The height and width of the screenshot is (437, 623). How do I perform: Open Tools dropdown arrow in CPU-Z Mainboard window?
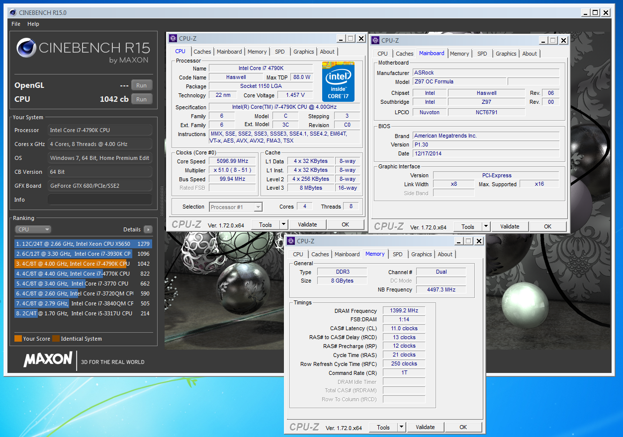pos(486,226)
